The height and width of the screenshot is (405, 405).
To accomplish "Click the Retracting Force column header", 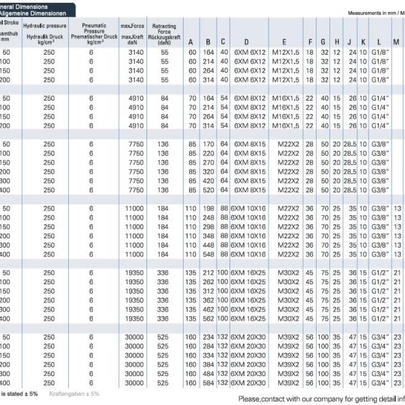I will (164, 34).
